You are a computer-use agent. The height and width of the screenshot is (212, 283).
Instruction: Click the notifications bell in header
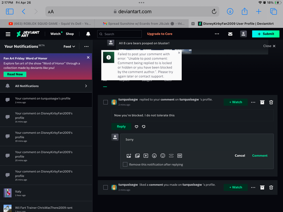(x=88, y=34)
